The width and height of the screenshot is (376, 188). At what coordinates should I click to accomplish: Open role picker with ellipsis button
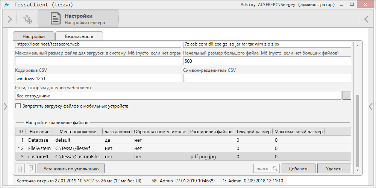[x=347, y=96]
